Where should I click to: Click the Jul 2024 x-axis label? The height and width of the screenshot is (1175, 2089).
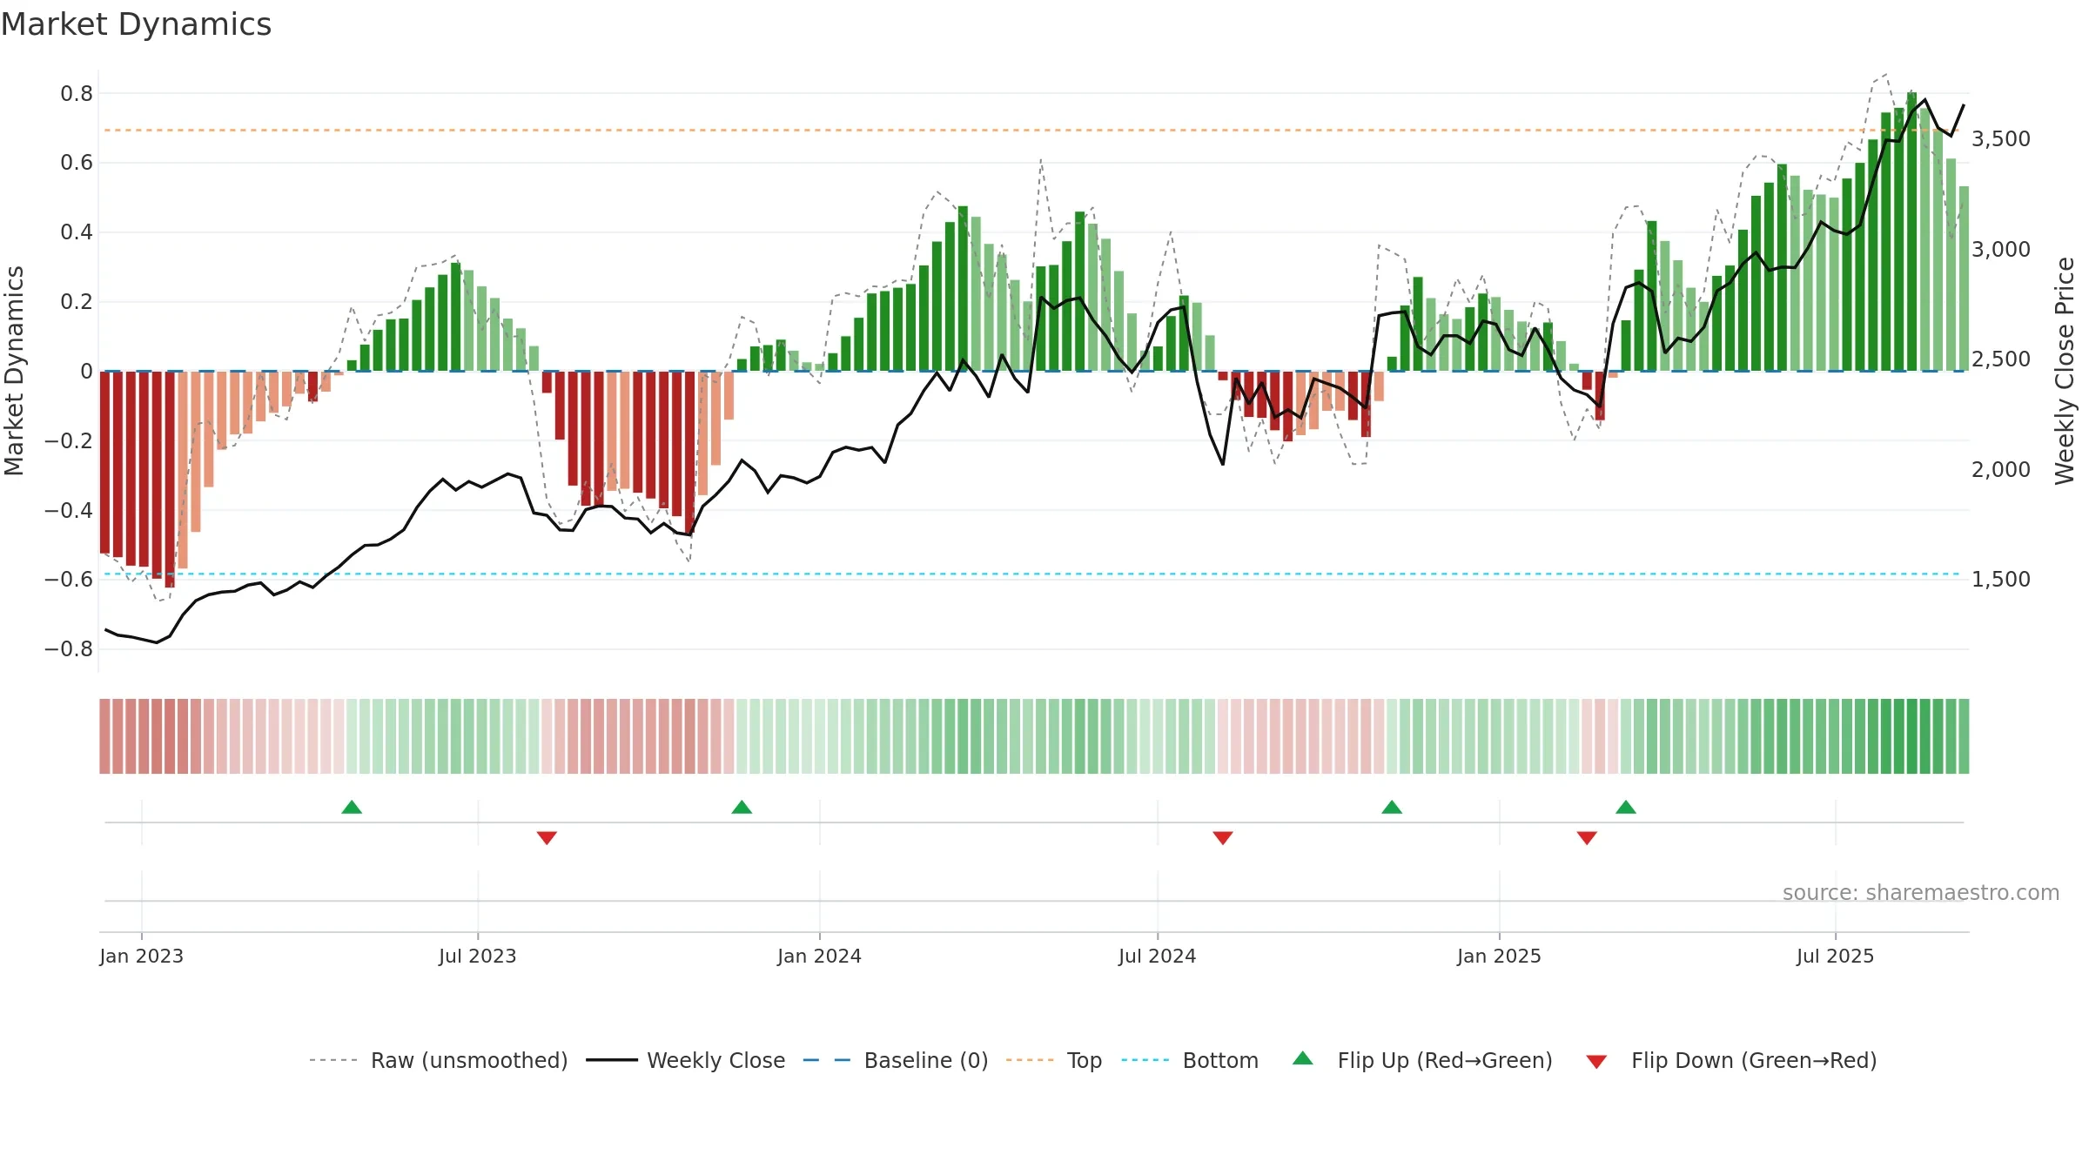[x=1158, y=956]
